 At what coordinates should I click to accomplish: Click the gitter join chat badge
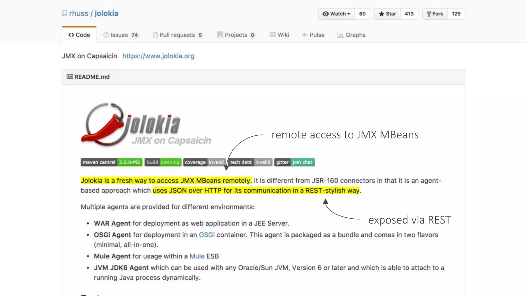294,162
